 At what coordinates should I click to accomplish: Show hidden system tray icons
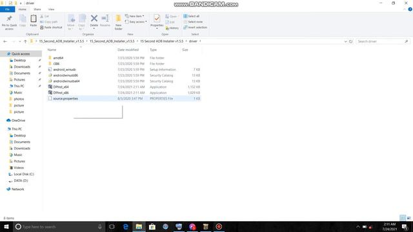point(358,227)
